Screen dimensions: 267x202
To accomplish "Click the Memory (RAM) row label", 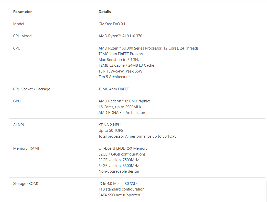I will pyautogui.click(x=26, y=148).
